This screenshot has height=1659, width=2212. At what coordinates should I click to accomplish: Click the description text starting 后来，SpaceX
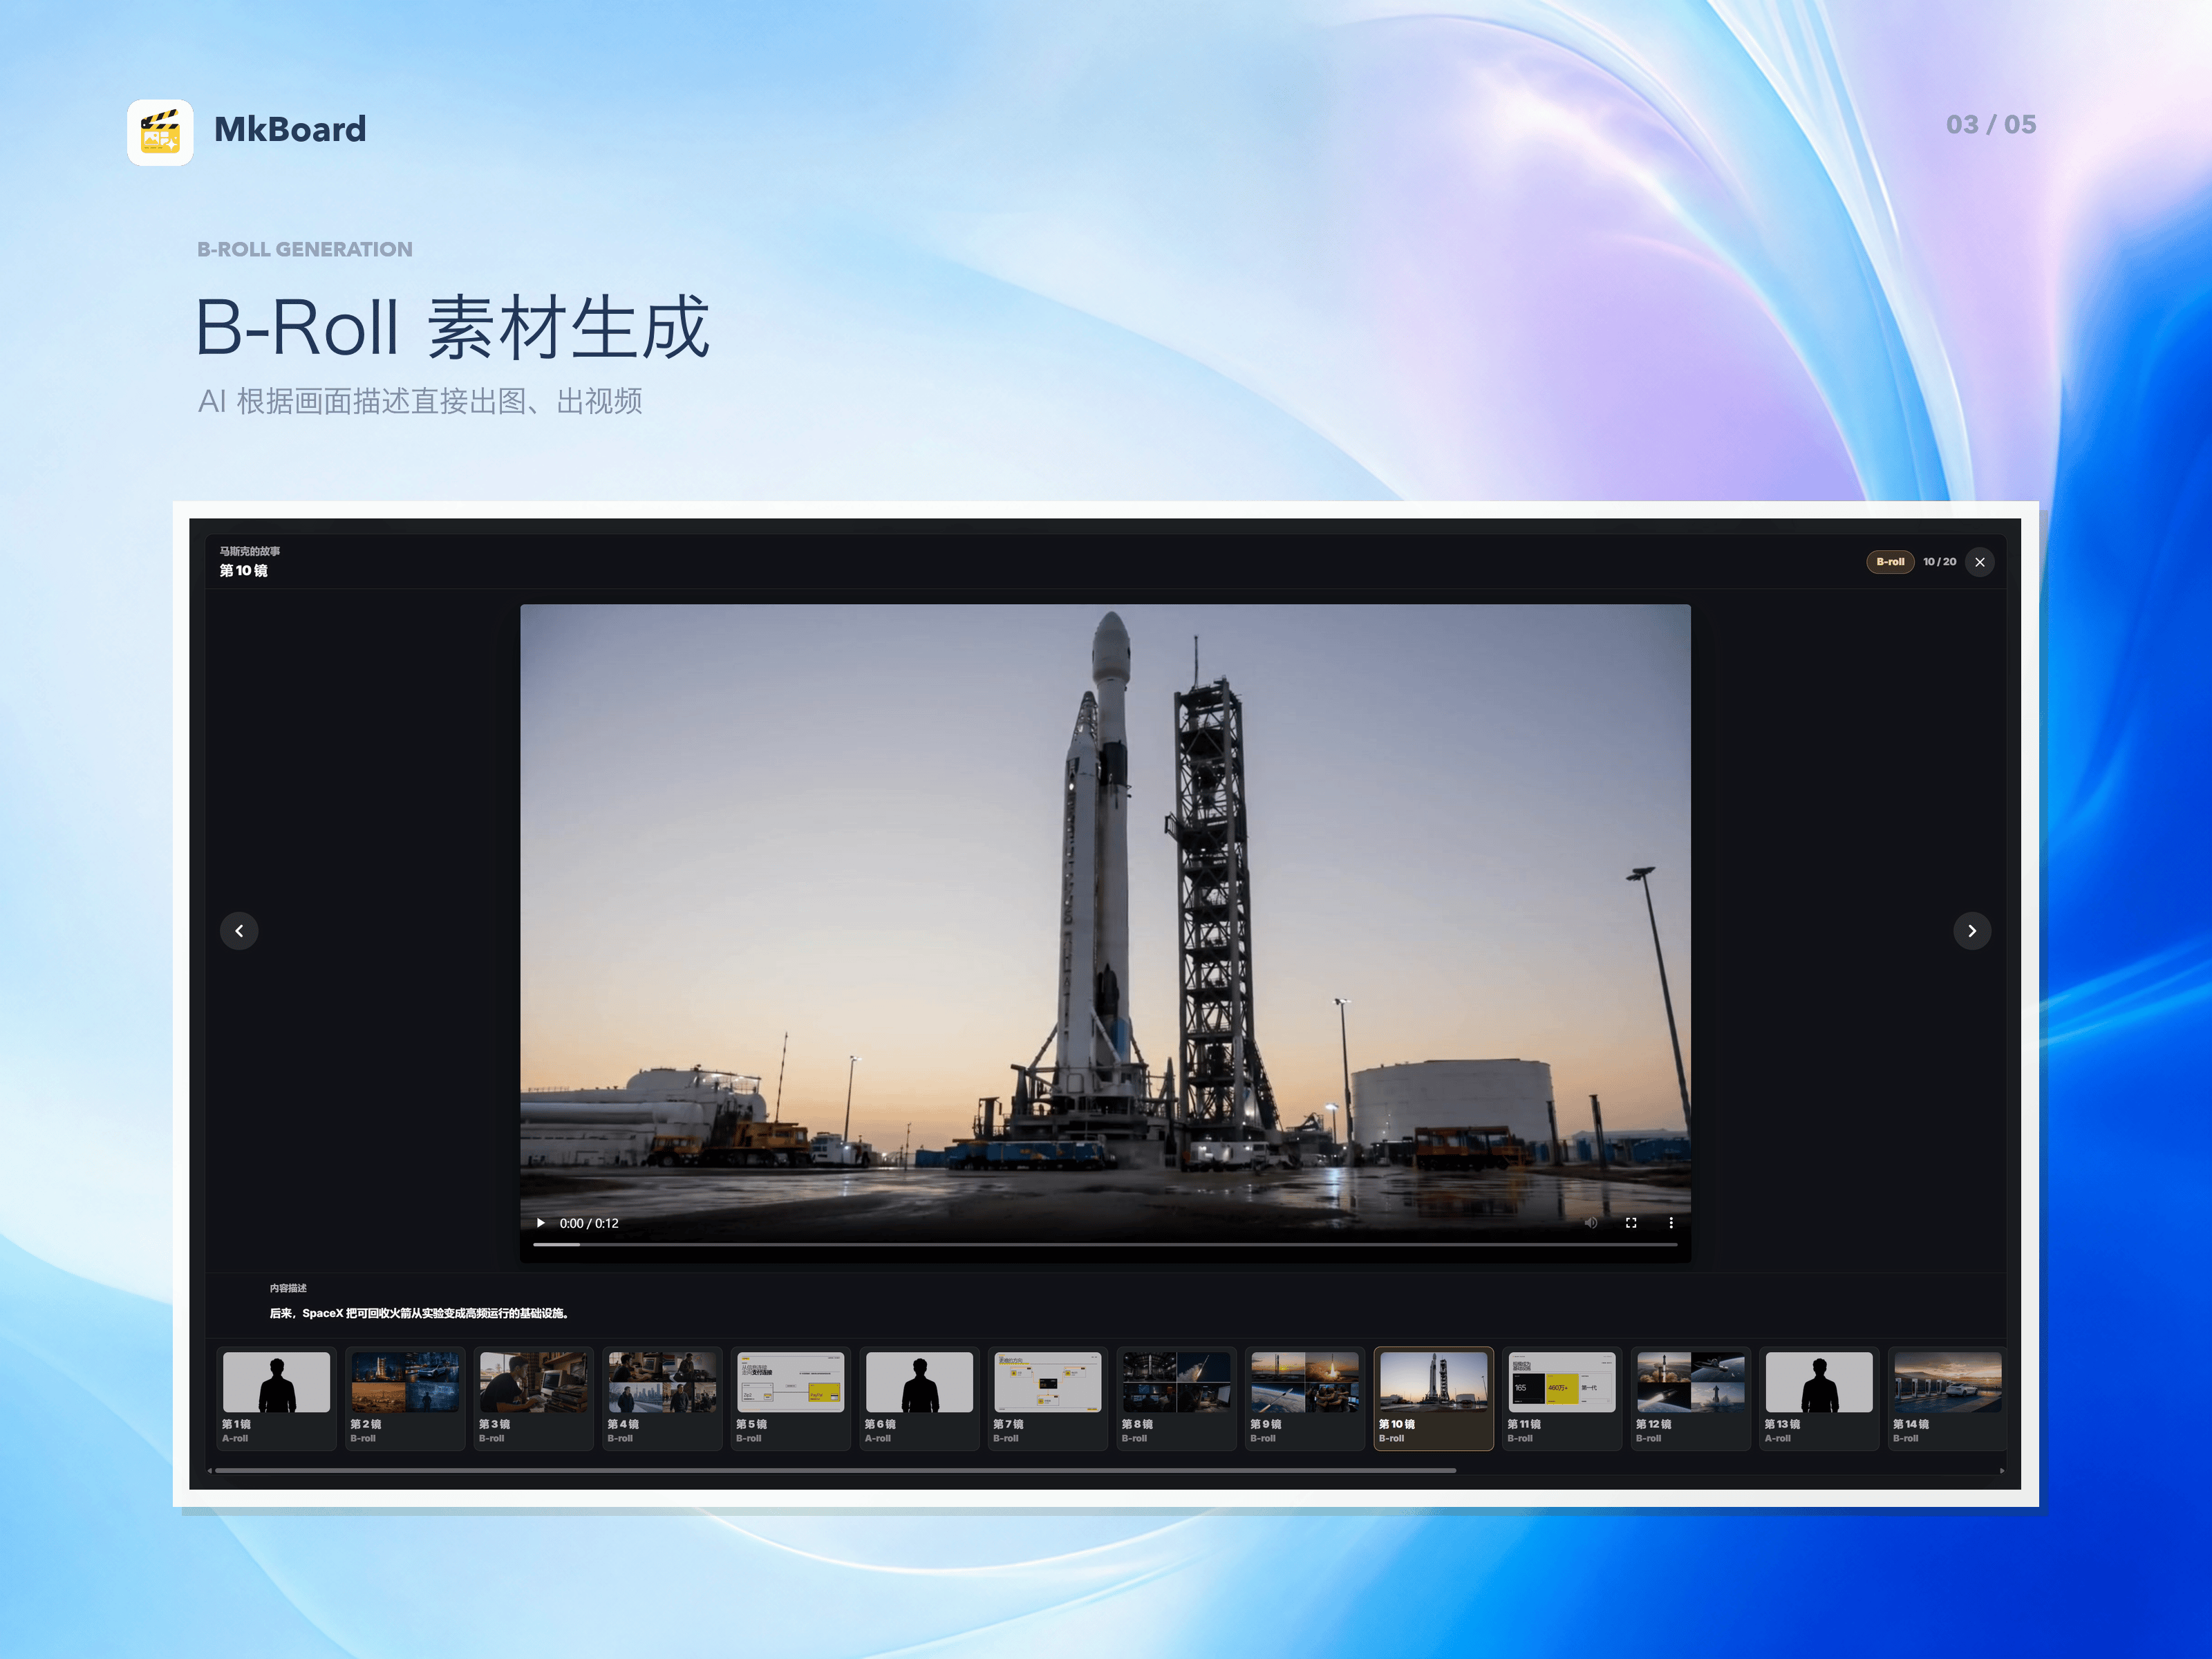click(420, 1313)
